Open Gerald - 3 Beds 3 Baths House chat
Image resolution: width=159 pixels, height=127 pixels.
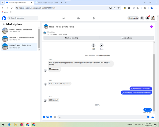pyautogui.click(x=19, y=30)
